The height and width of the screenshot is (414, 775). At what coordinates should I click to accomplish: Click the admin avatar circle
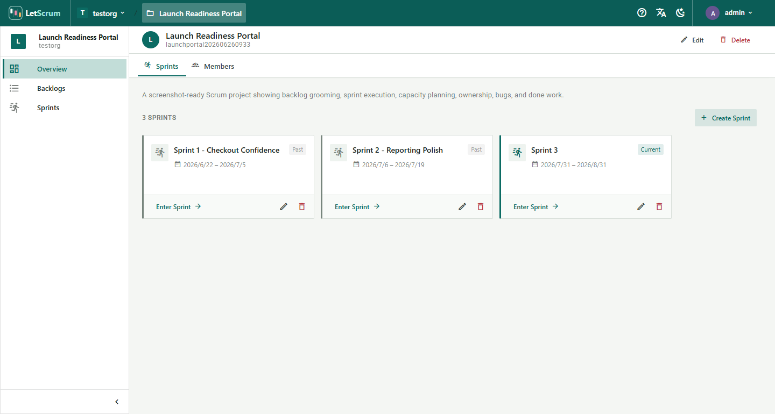pyautogui.click(x=713, y=13)
